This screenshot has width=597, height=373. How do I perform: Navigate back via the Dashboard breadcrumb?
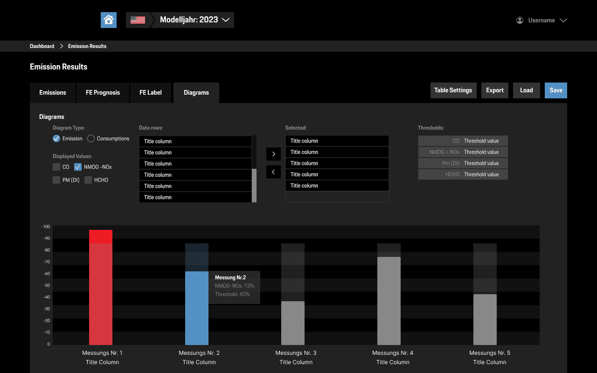click(x=42, y=46)
